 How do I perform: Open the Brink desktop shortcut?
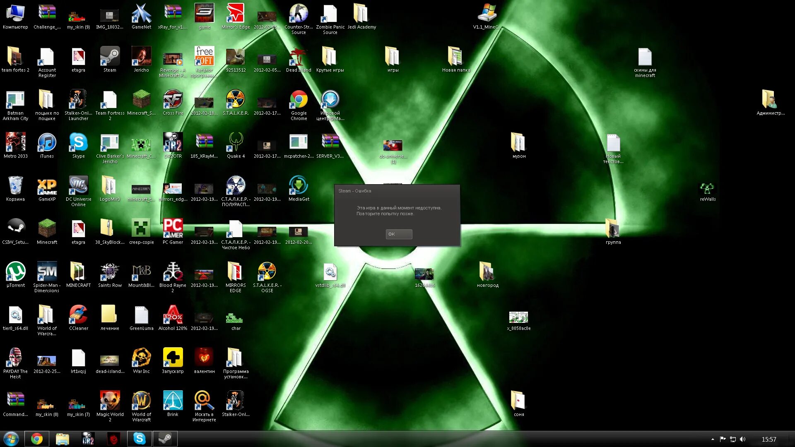173,401
